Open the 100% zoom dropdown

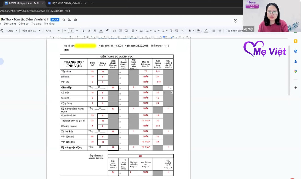[x=12, y=31]
